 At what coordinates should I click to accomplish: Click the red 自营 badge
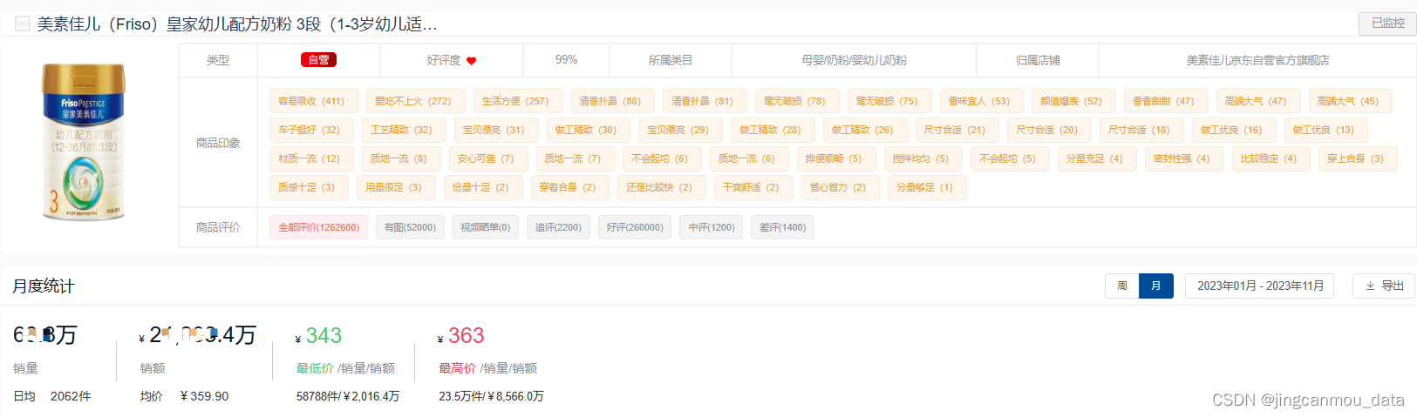click(x=318, y=60)
